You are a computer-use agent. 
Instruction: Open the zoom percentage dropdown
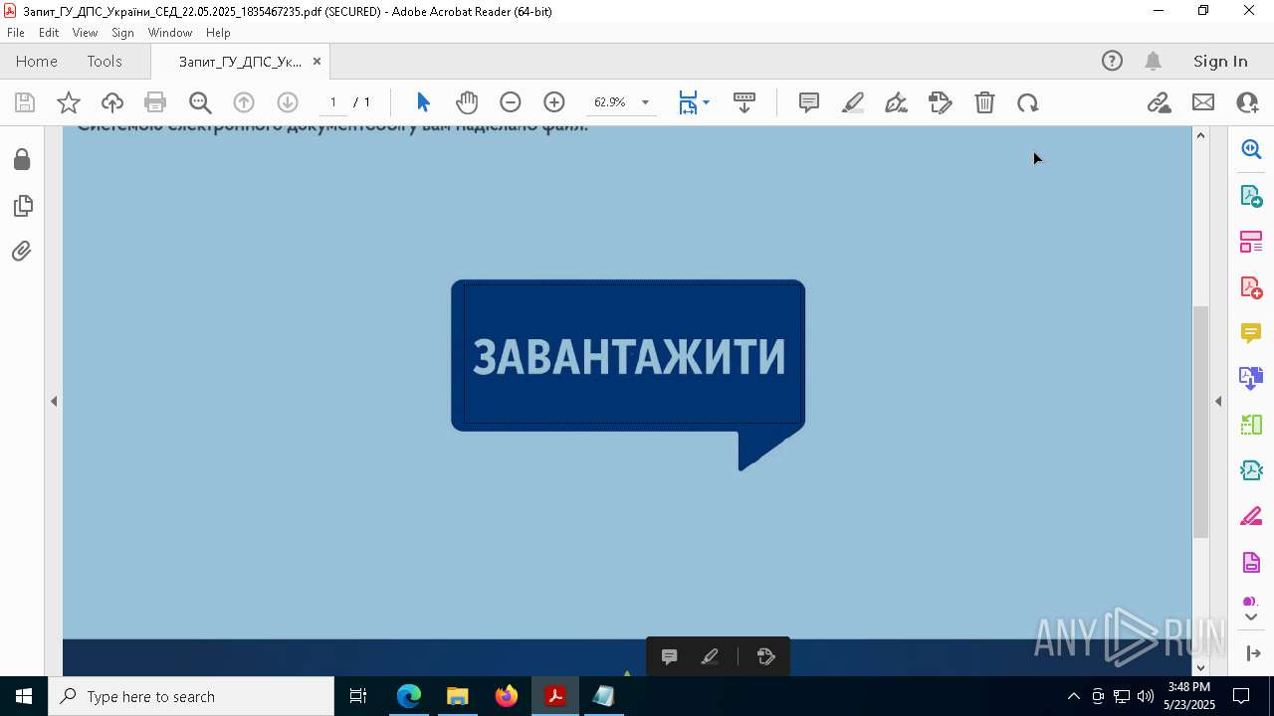[x=645, y=102]
